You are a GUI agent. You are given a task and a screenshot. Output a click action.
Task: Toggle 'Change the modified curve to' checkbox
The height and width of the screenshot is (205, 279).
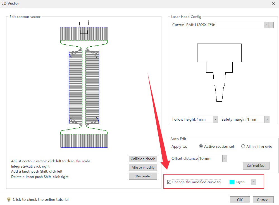tap(169, 182)
